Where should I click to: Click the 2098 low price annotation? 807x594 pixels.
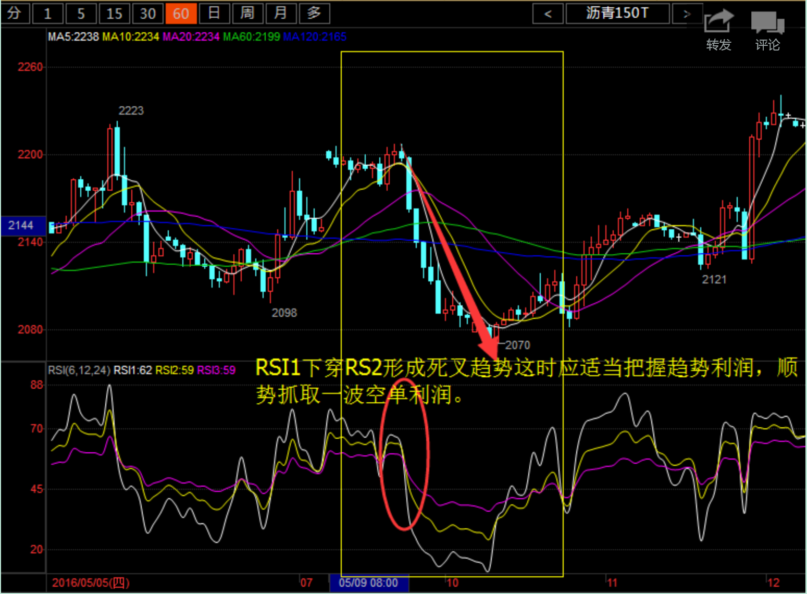pyautogui.click(x=284, y=313)
